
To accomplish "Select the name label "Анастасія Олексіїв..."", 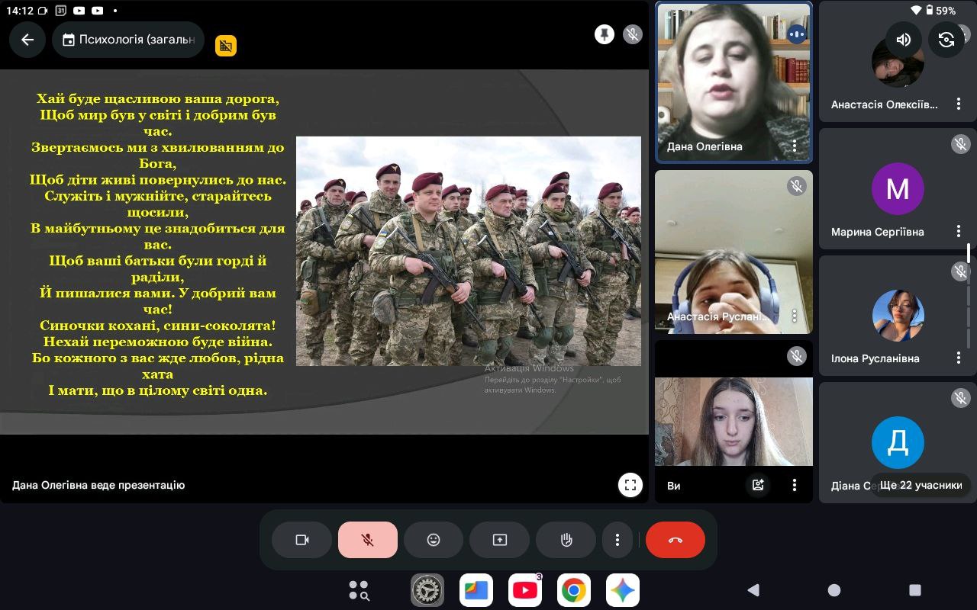I will coord(885,104).
